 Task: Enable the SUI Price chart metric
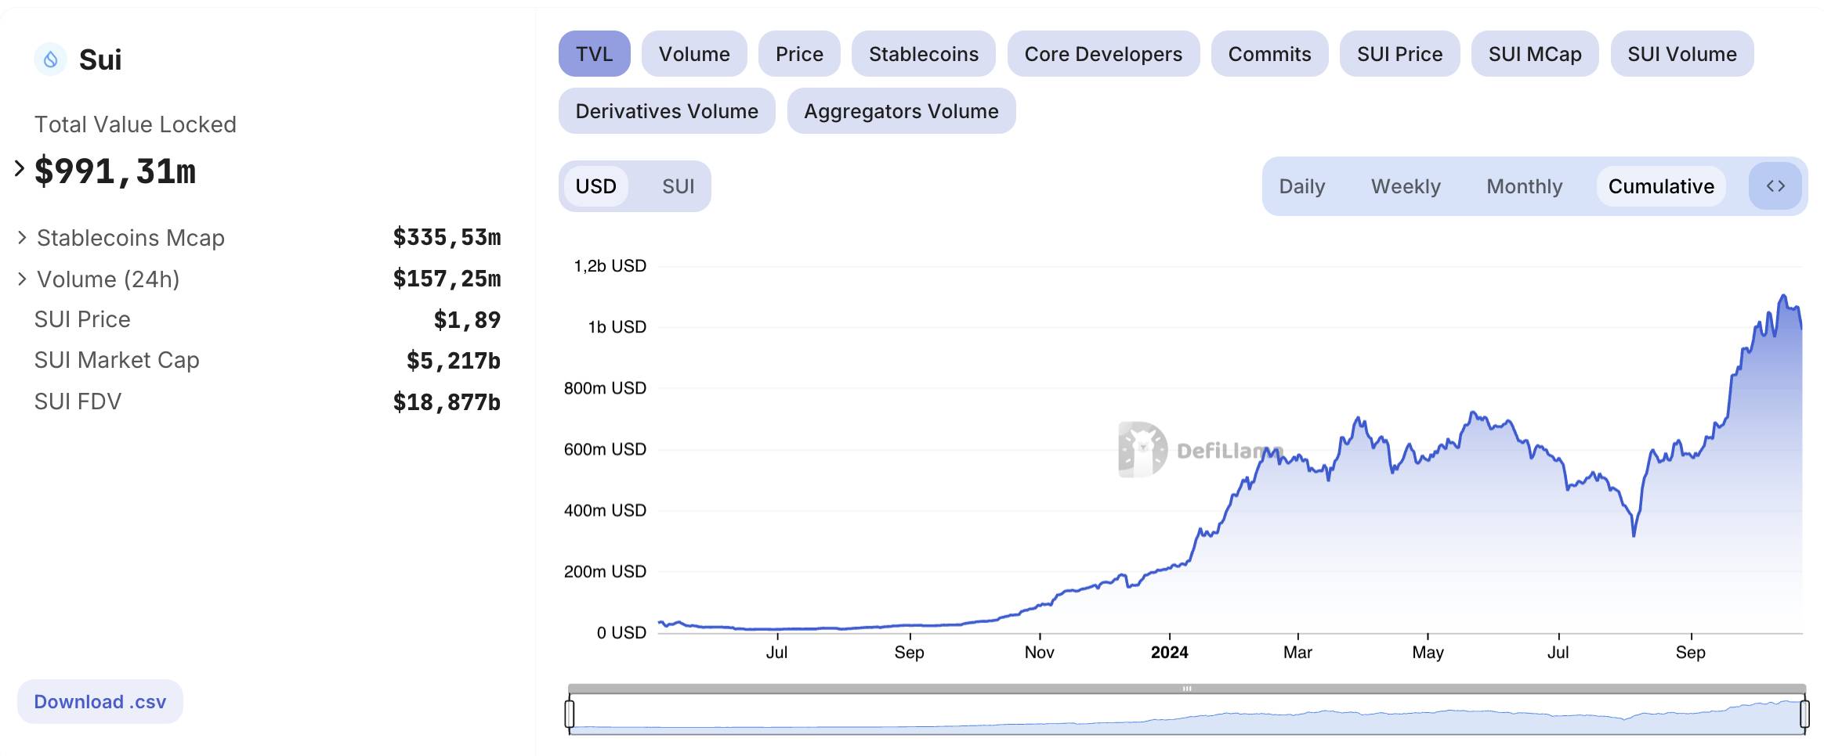(1399, 54)
